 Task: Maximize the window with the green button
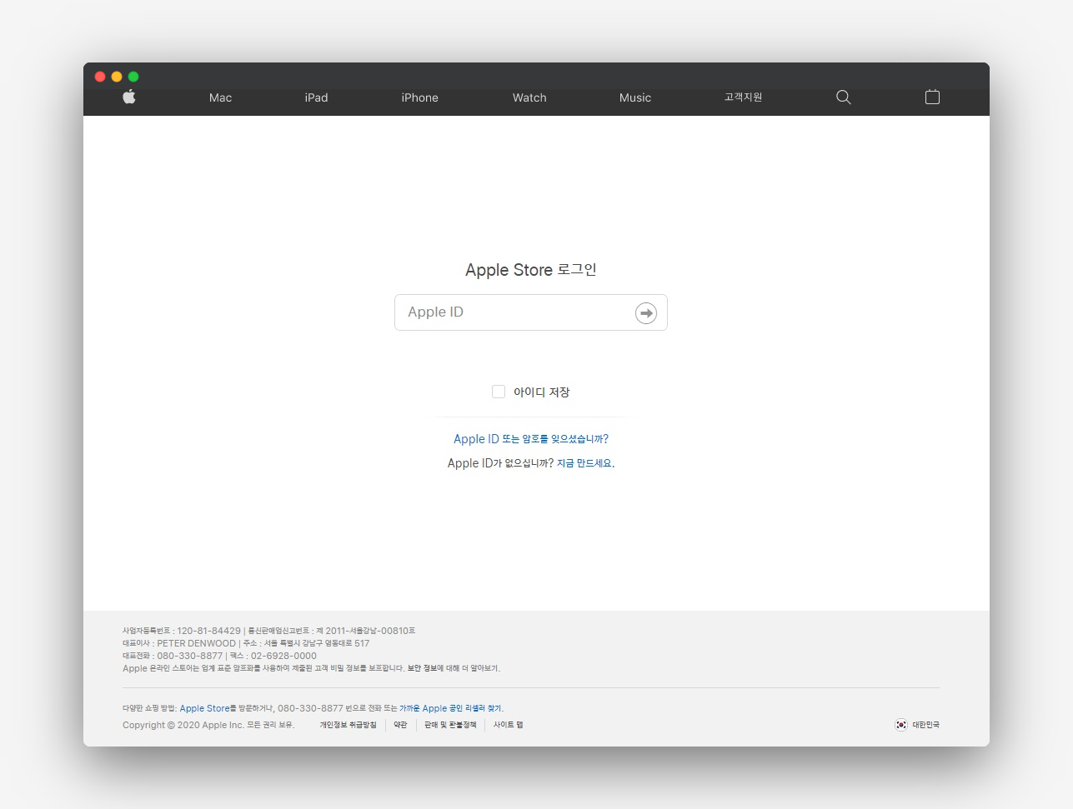133,77
